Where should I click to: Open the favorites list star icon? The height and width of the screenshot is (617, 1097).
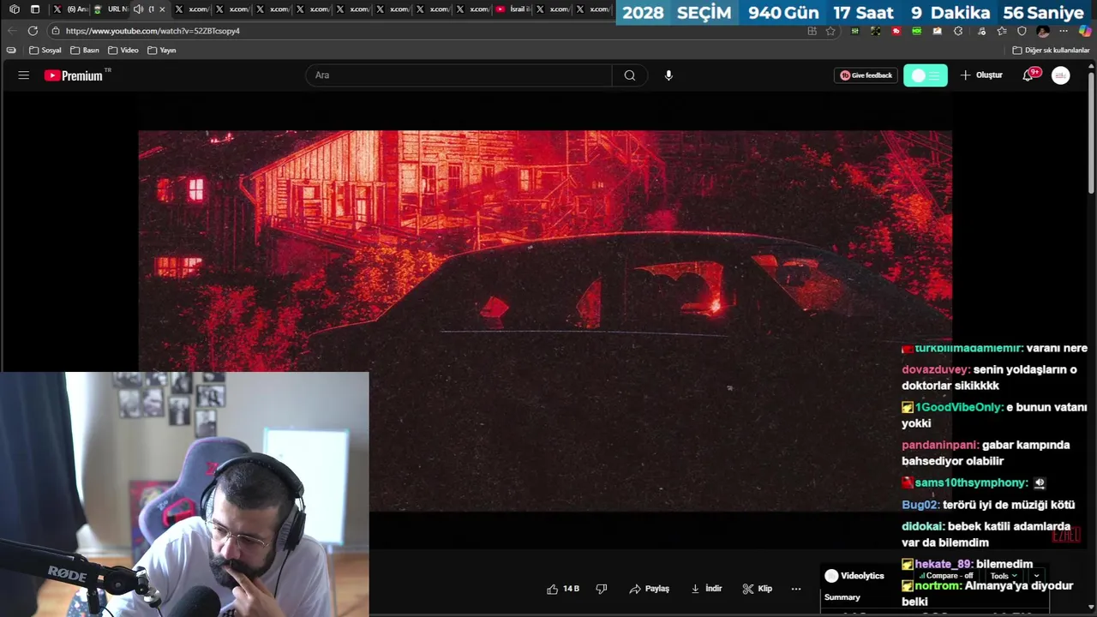(x=1001, y=31)
